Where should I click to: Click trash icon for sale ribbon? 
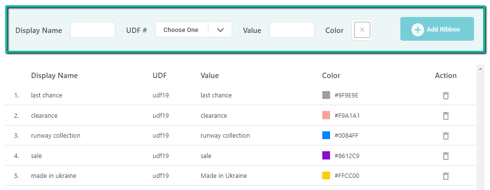coord(446,156)
